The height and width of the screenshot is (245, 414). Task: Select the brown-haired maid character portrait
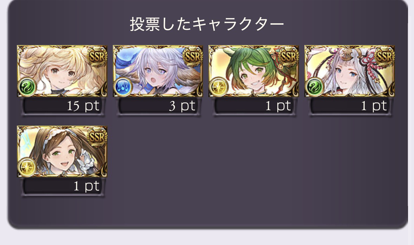point(62,151)
